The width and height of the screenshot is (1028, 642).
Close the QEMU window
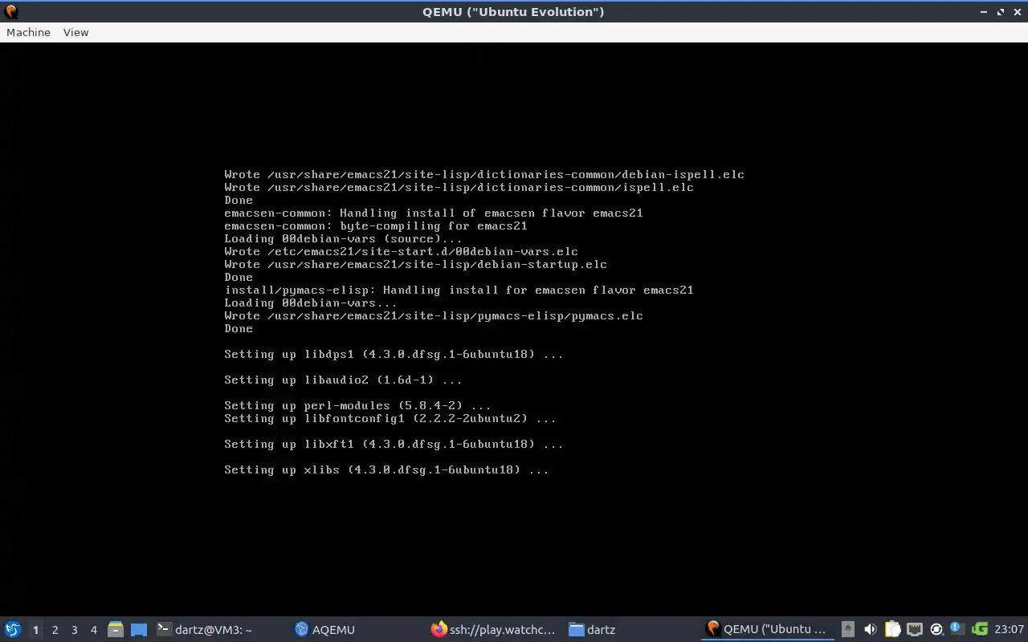tap(1017, 12)
